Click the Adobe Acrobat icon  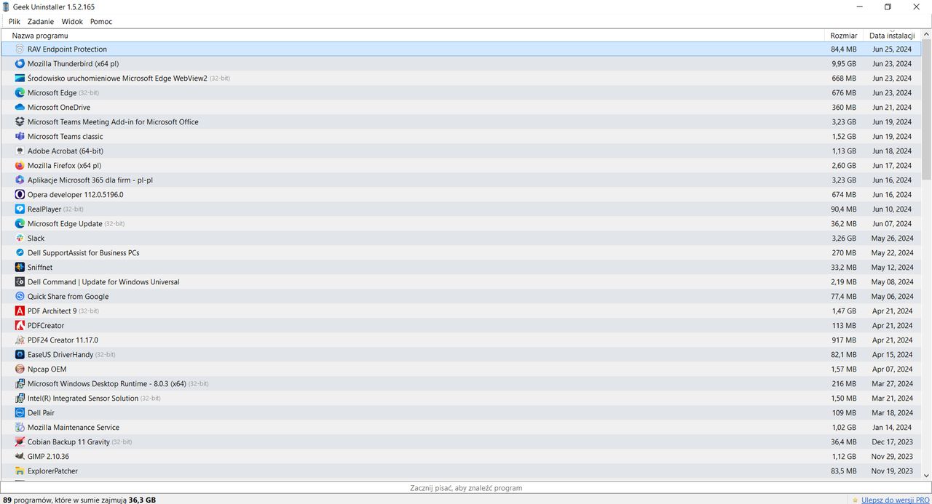pos(20,151)
